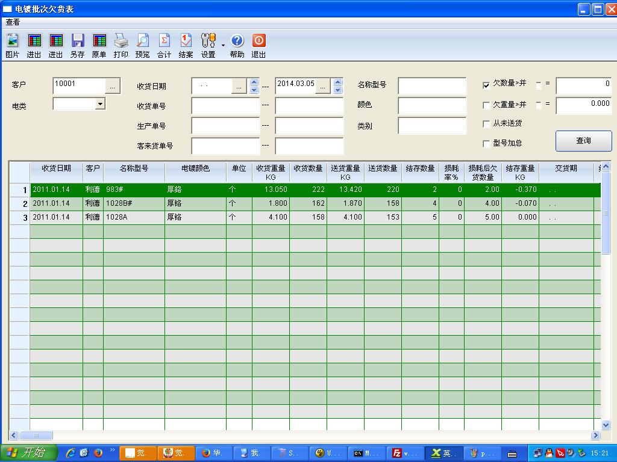Switch to the Firefox taskbar button 华
Viewport: 617px width, 462px height.
click(x=214, y=453)
